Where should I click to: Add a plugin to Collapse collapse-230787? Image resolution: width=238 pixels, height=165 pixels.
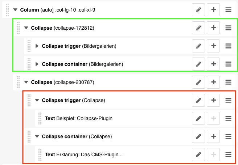pos(214,82)
